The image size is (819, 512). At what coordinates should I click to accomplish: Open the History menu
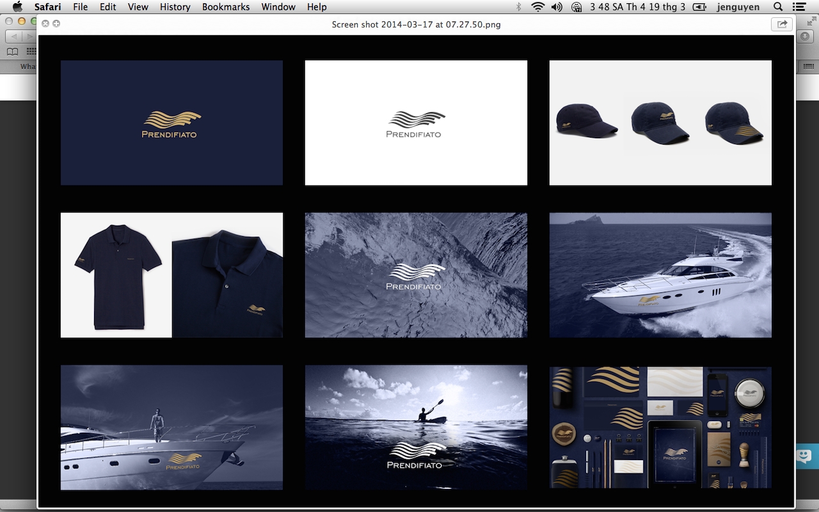(x=175, y=7)
